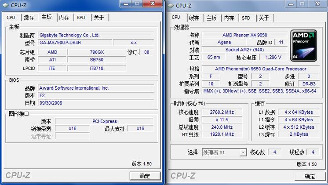The image size is (328, 185).
Task: Select the 内存 tab in the left window
Action: (x=64, y=18)
